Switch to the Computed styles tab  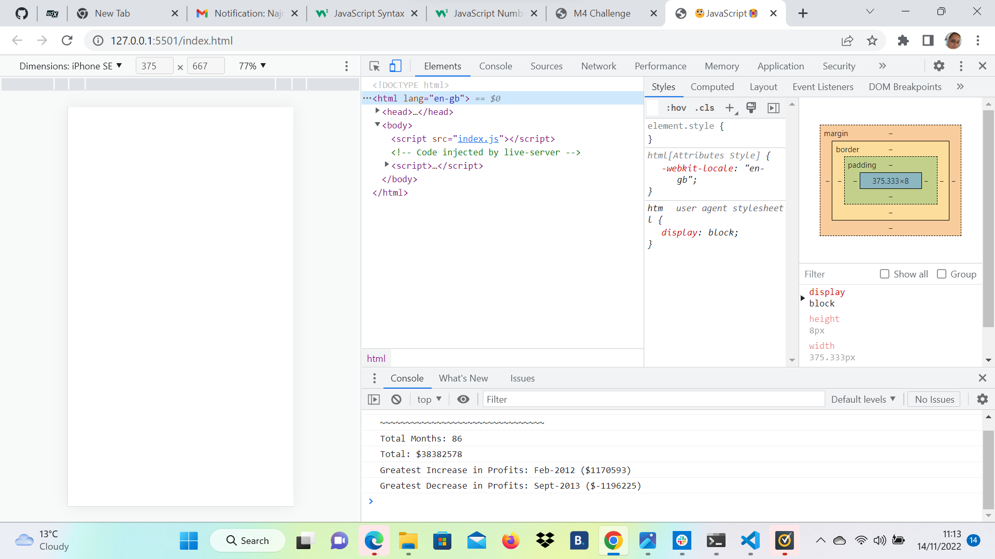coord(712,87)
